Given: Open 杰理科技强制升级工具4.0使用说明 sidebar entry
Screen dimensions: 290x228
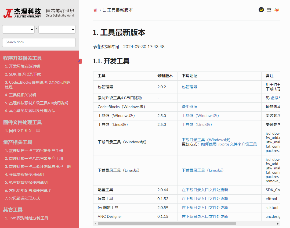Looking at the screenshot, I should pos(37,103).
